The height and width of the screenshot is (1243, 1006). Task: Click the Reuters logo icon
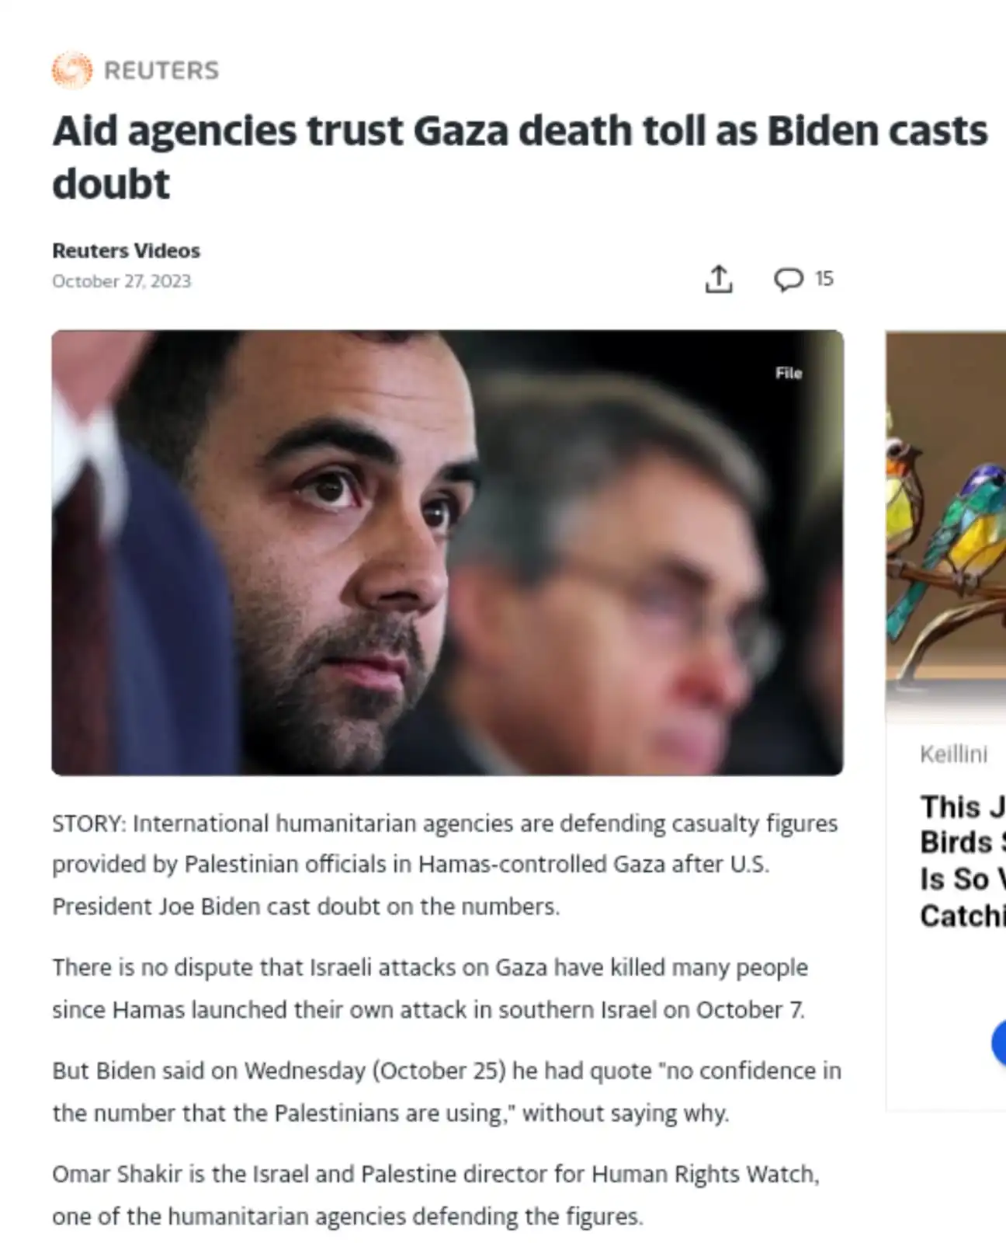[72, 70]
